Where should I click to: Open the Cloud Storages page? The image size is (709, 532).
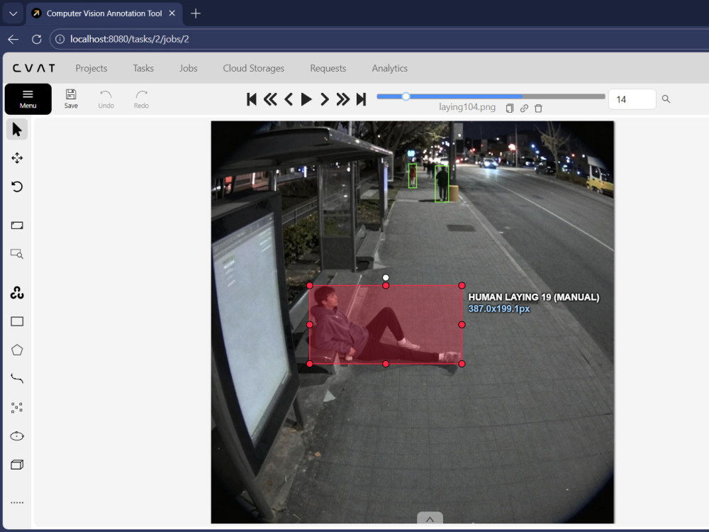pyautogui.click(x=254, y=68)
